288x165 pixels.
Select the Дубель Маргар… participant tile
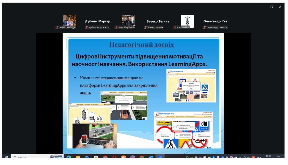[x=99, y=21]
